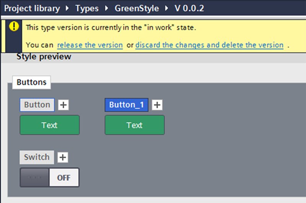
Task: Click Project library in the breadcrumb
Action: (x=32, y=8)
